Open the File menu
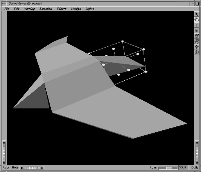This screenshot has width=201, height=172. [x=7, y=9]
